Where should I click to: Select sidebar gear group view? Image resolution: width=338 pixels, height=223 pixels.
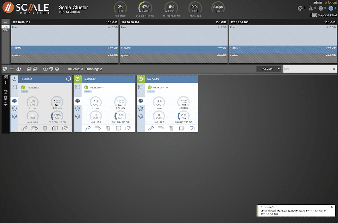pyautogui.click(x=5, y=98)
